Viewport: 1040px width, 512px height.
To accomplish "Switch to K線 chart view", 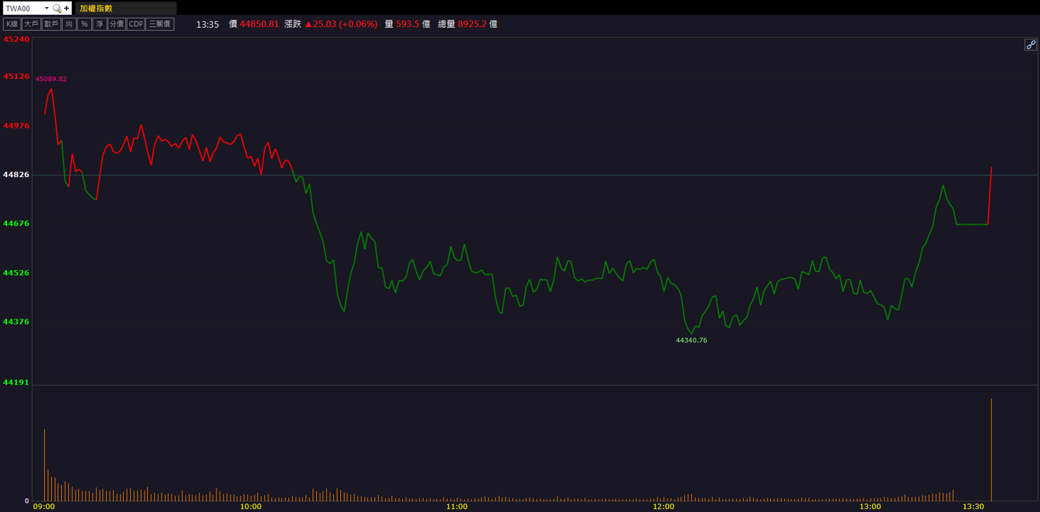I will 12,24.
